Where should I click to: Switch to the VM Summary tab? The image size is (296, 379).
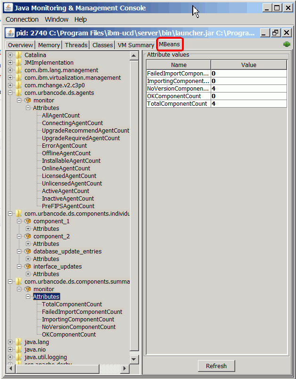click(x=136, y=45)
